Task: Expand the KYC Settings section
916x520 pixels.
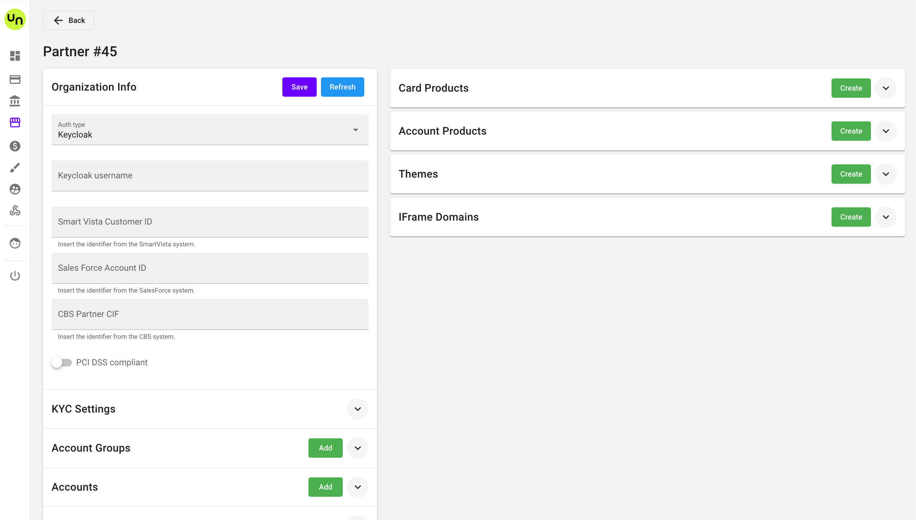Action: pos(358,409)
